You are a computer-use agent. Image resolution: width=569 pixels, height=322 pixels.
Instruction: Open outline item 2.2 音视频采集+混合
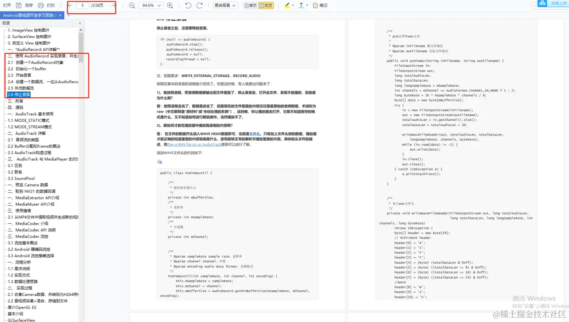tap(38, 301)
